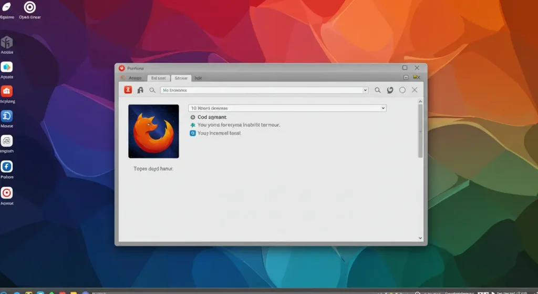Screen dimensions: 538x294
Task: Click the "Youy incemæl terəl" line
Action: click(219, 133)
